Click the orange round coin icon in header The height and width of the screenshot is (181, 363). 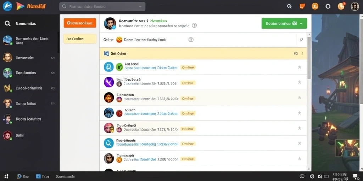(315, 6)
